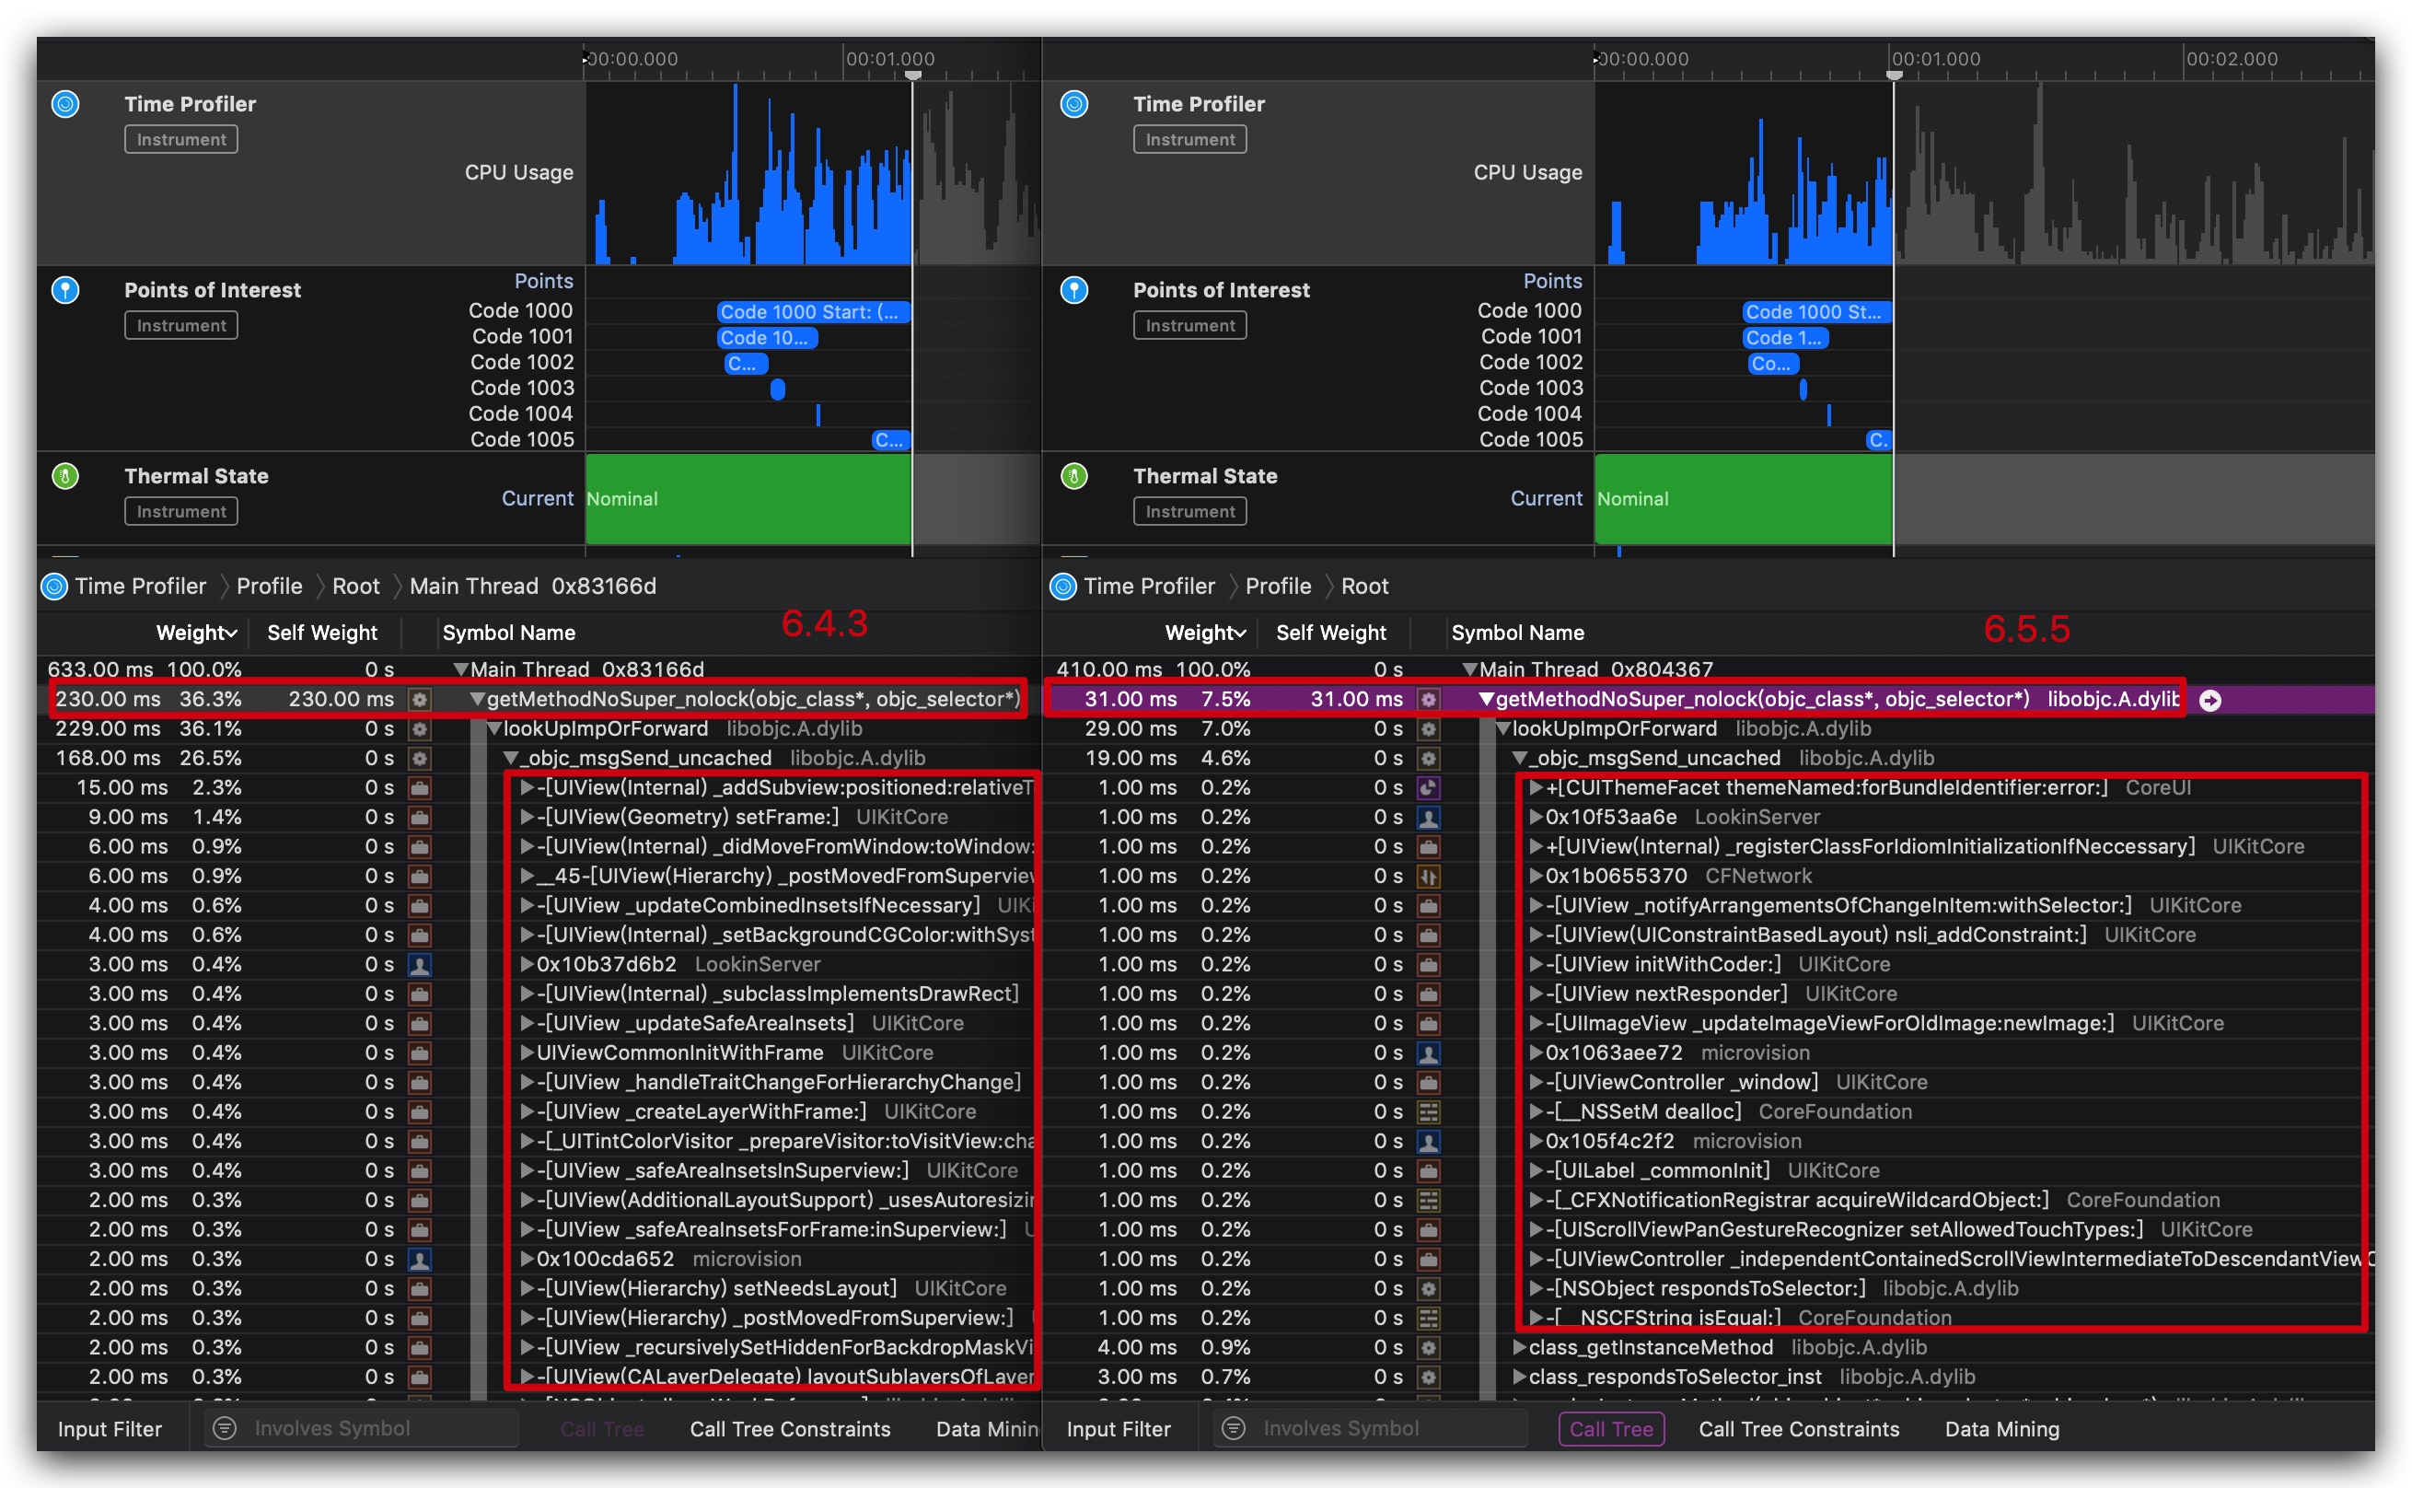The image size is (2412, 1488).
Task: Click the left Time Profiler instrument icon
Action: point(65,104)
